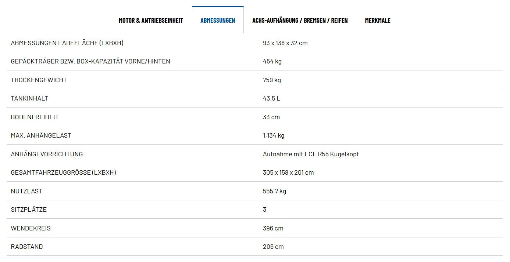
Task: Select the Abmessungen tab
Action: (218, 20)
